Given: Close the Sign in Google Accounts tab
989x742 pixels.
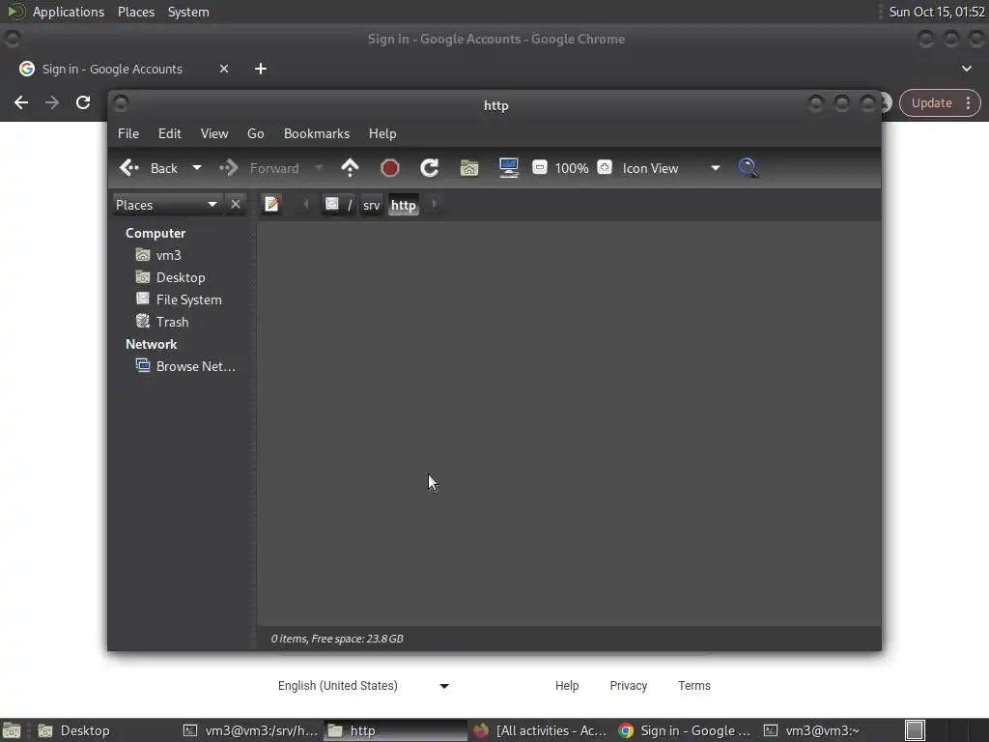Looking at the screenshot, I should [224, 69].
